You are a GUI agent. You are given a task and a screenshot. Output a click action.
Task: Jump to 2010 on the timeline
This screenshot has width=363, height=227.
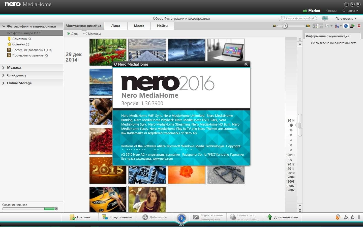click(x=291, y=173)
